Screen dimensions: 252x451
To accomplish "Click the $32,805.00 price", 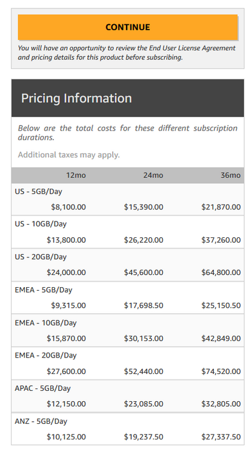I will click(x=221, y=404).
